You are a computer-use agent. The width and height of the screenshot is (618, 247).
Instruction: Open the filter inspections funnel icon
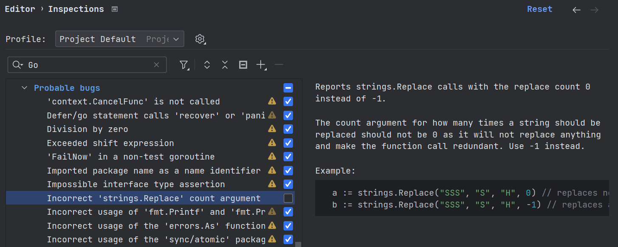(183, 65)
